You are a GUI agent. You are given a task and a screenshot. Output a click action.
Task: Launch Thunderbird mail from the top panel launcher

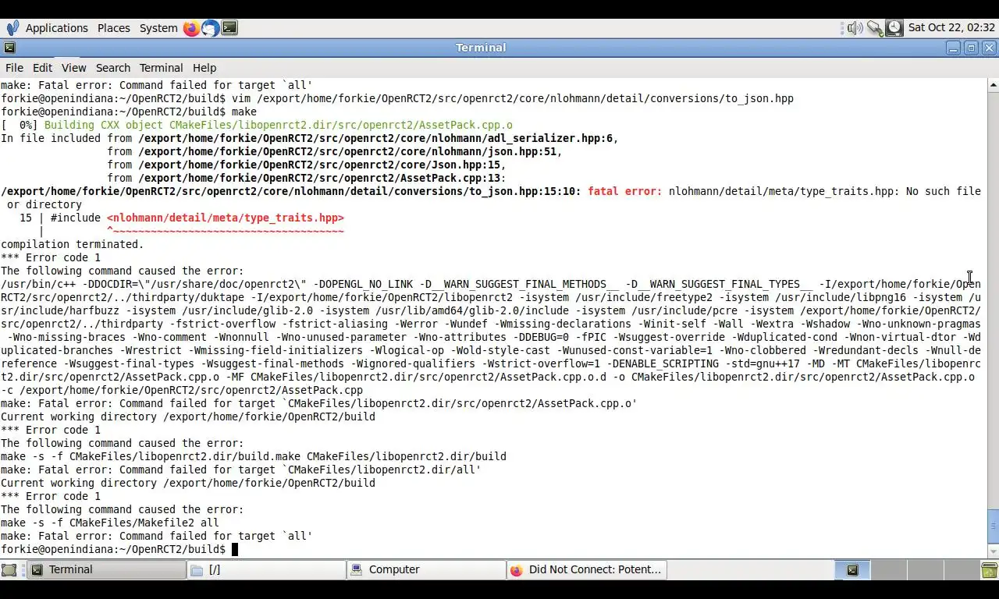point(211,28)
